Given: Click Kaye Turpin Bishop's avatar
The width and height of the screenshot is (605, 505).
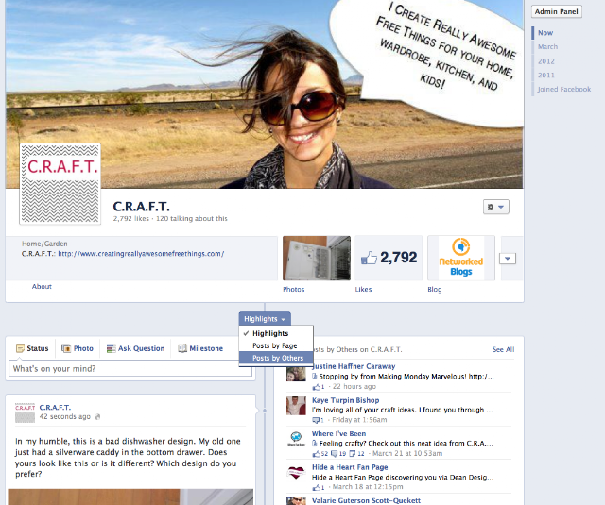Looking at the screenshot, I should 296,405.
